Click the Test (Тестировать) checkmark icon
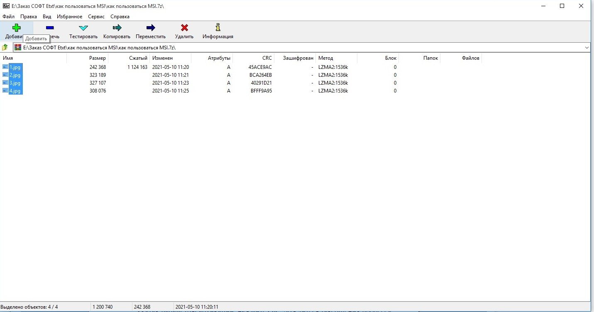 tap(83, 28)
